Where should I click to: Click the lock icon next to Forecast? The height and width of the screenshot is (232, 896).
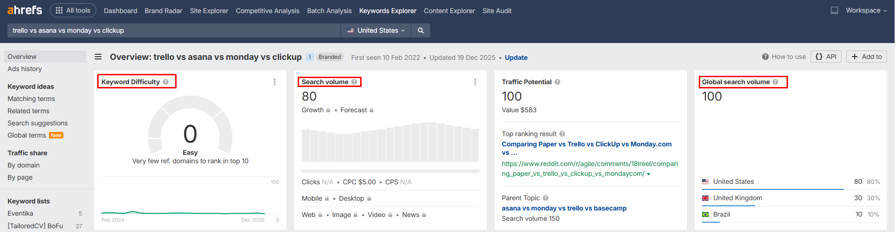coord(371,110)
